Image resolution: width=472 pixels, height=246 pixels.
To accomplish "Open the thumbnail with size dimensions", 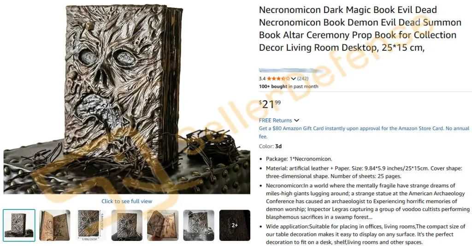I will pos(91,225).
